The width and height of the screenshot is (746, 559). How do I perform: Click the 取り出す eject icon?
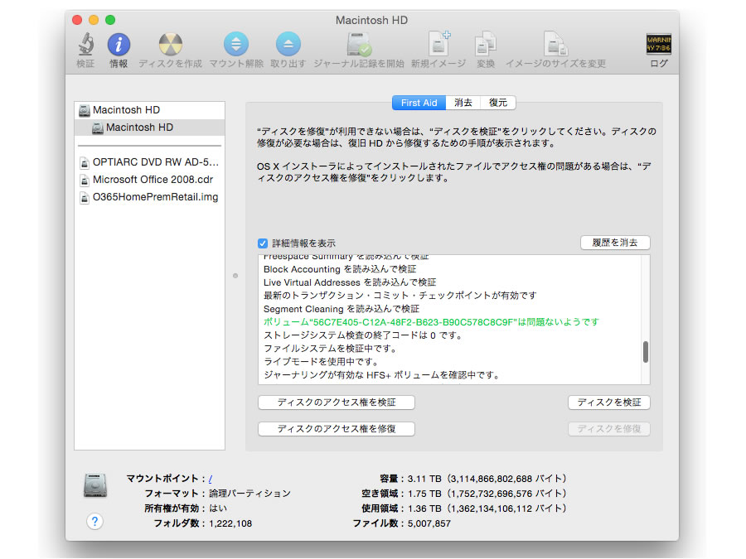pos(288,44)
